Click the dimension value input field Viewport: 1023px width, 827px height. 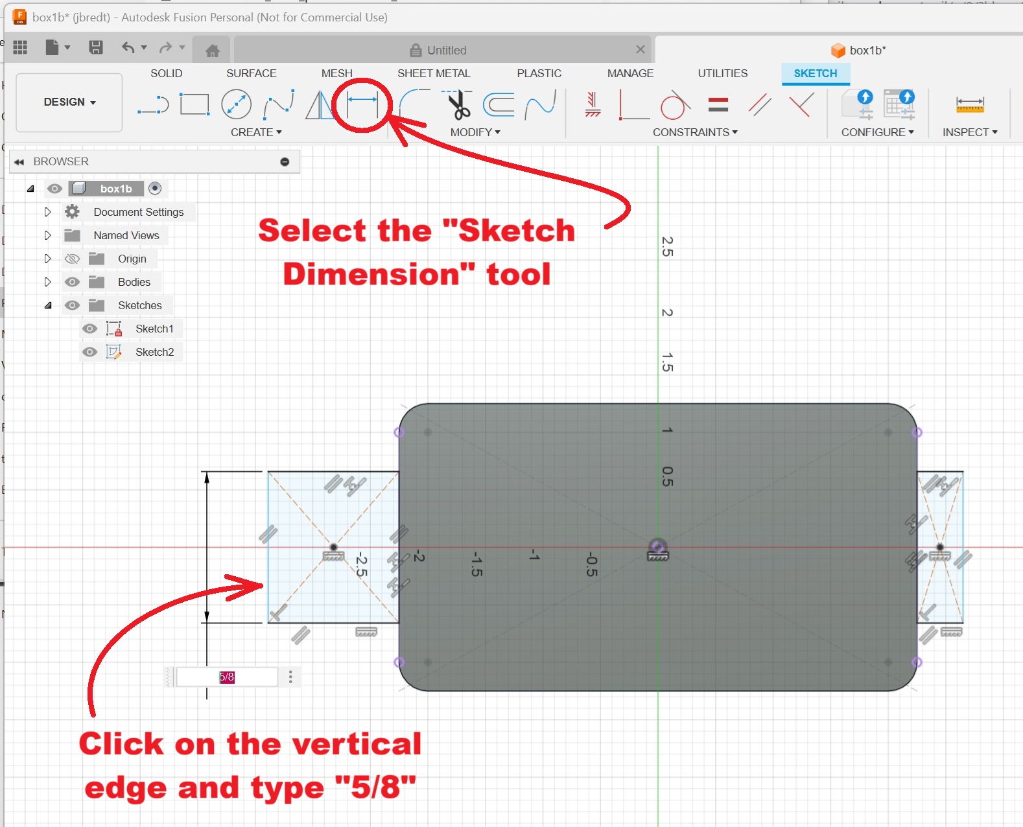(227, 677)
